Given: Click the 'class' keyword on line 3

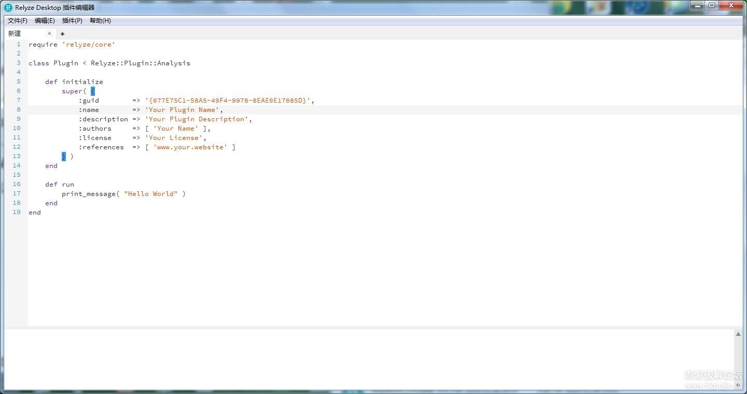Looking at the screenshot, I should (x=39, y=63).
